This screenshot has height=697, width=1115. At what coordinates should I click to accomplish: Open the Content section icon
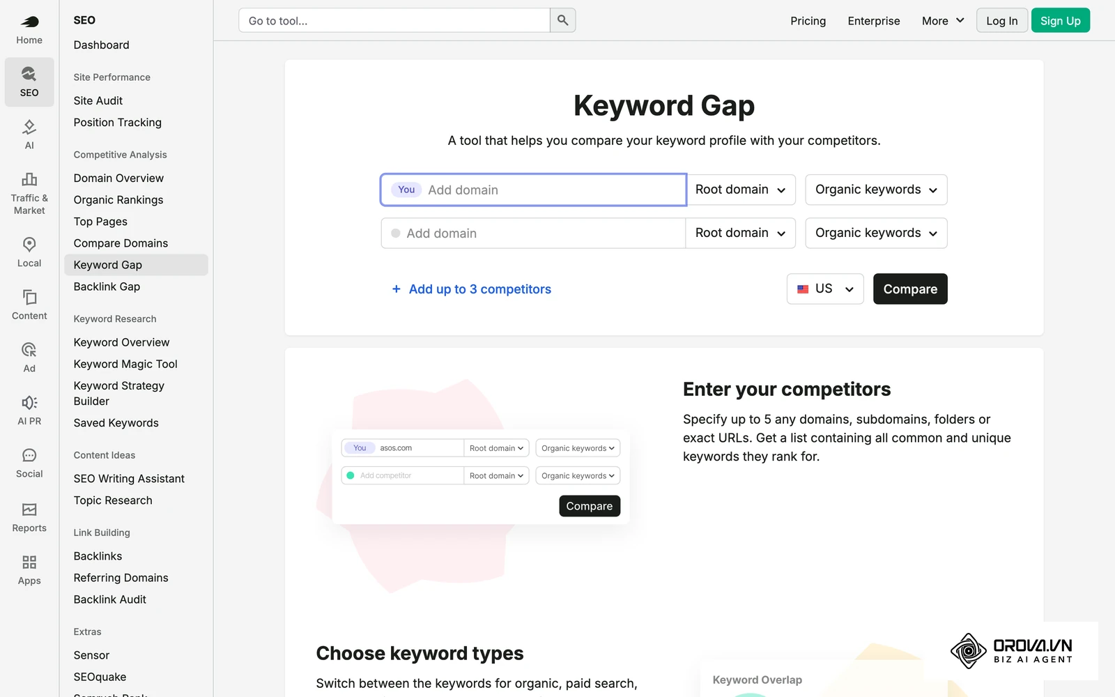click(x=29, y=297)
